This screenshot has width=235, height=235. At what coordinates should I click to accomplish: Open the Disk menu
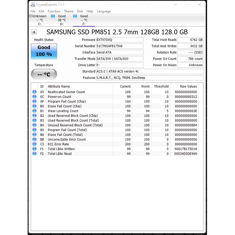[80, 11]
